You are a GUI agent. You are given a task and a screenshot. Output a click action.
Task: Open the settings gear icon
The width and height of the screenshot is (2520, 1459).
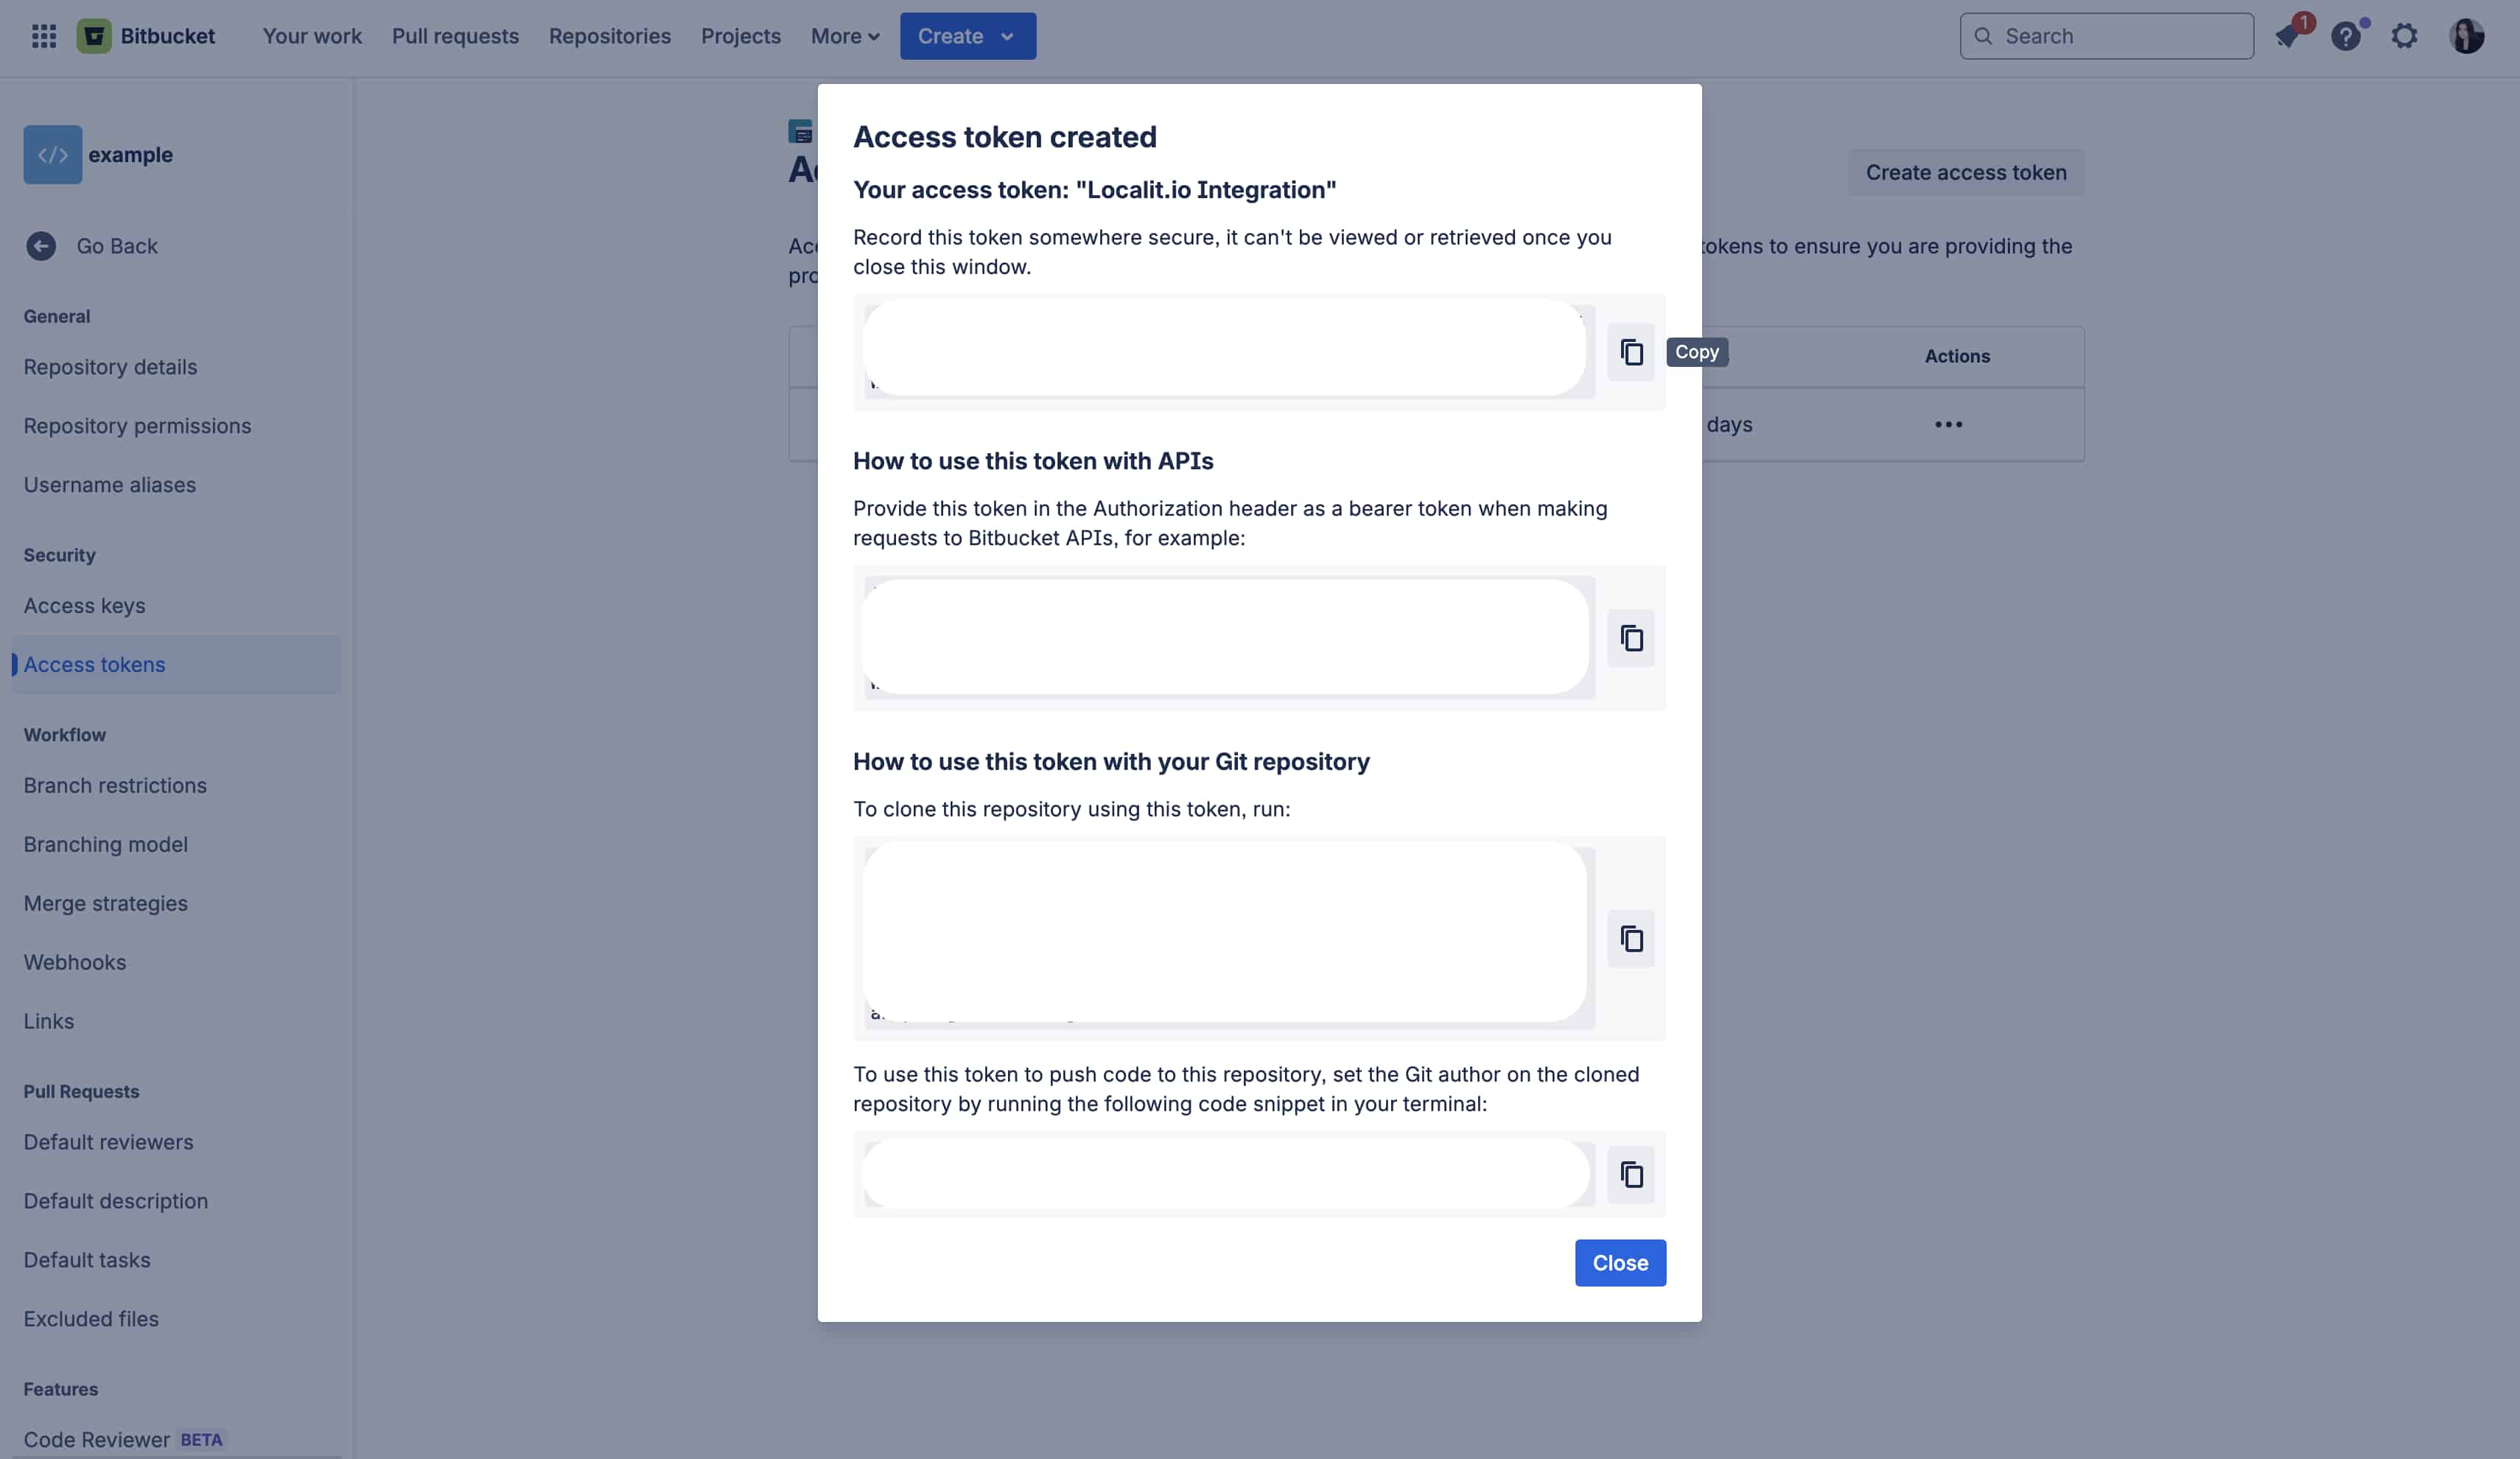(x=2403, y=36)
